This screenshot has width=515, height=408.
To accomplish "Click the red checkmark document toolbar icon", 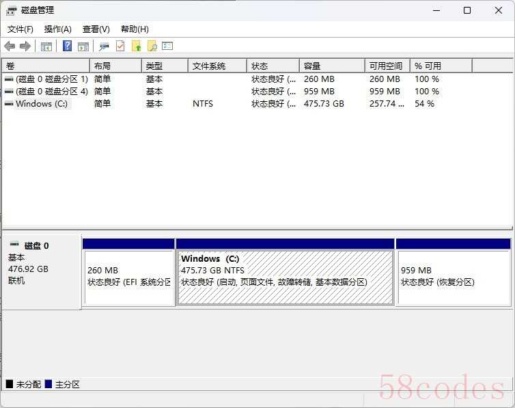I will click(120, 46).
